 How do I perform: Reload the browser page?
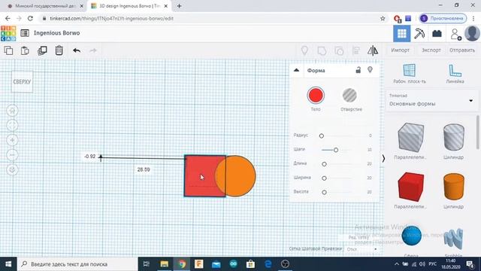point(30,18)
